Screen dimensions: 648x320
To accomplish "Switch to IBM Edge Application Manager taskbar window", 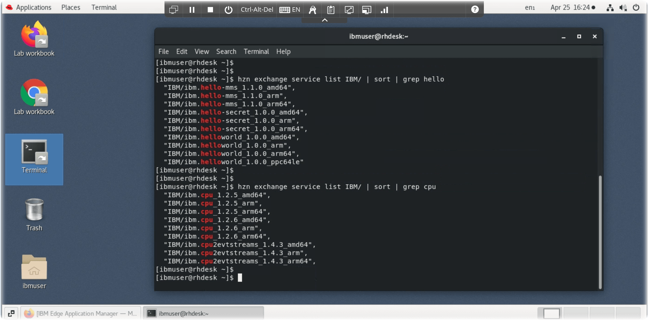I will click(x=81, y=313).
